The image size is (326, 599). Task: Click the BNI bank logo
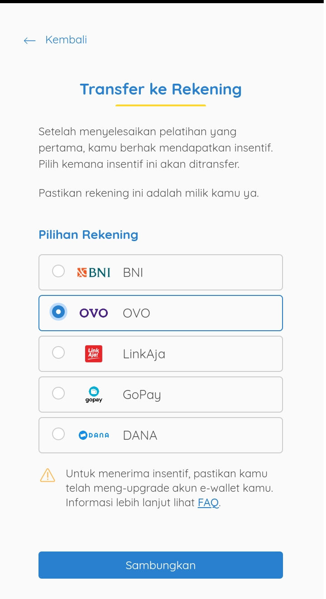94,272
